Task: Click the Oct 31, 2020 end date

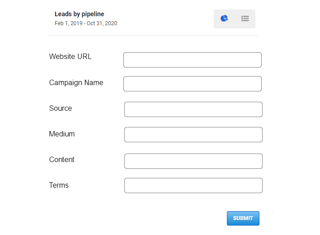Action: 102,23
